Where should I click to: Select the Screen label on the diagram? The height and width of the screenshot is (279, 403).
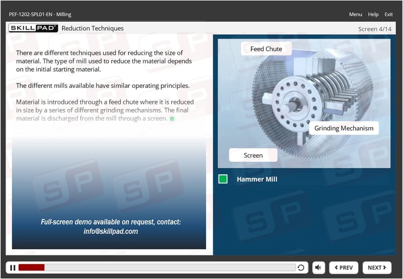point(253,155)
